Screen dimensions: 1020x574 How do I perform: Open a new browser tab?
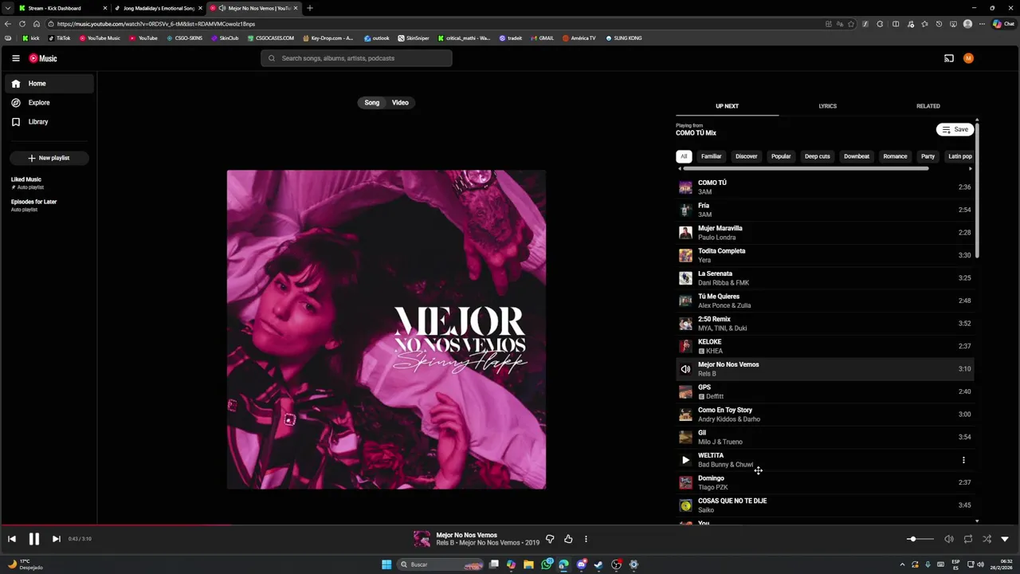(309, 8)
